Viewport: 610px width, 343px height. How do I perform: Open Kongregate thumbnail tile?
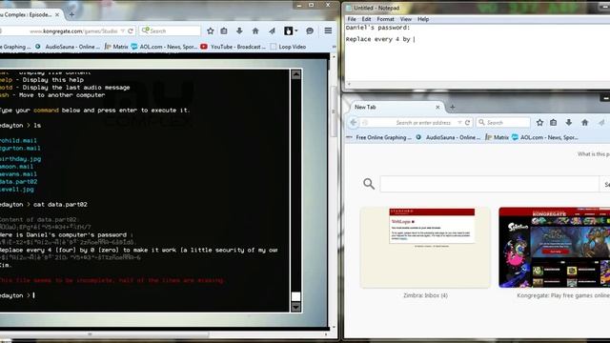[x=555, y=248]
